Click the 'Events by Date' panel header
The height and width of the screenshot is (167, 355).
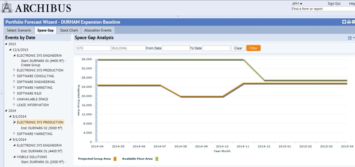pyautogui.click(x=20, y=38)
